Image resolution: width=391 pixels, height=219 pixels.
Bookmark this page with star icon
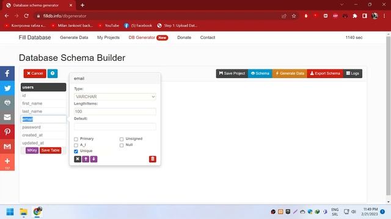click(x=294, y=16)
